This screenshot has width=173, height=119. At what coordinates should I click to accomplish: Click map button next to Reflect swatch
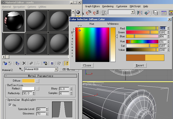[38, 89]
